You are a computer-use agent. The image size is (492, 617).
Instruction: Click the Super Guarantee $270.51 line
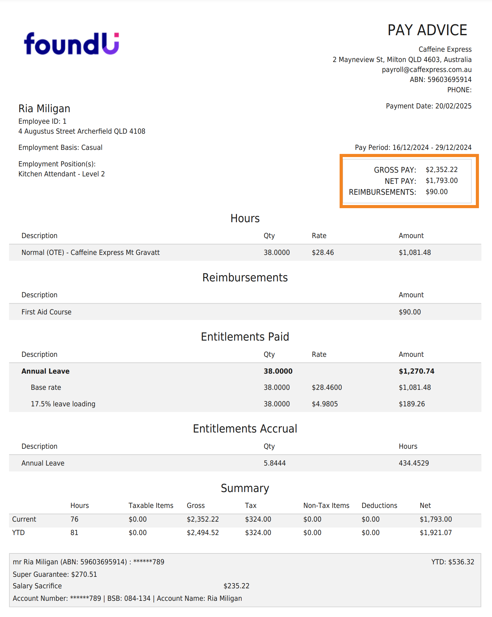click(55, 574)
